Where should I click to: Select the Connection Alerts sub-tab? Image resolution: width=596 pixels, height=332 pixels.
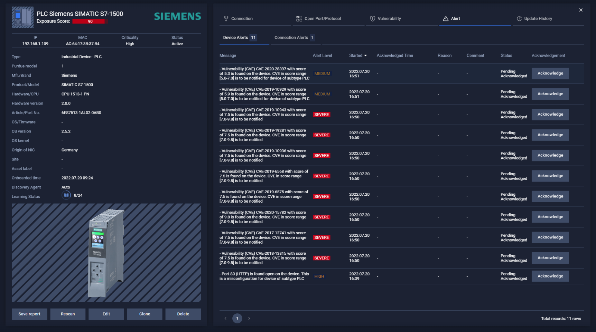296,38
